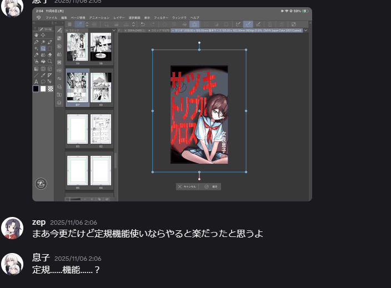This screenshot has height=288, width=391.
Task: Click the highlighted Transform icon in command bar
Action: 194,24
